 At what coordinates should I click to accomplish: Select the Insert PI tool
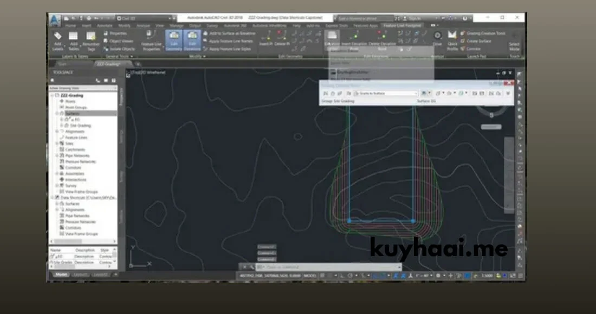[265, 38]
